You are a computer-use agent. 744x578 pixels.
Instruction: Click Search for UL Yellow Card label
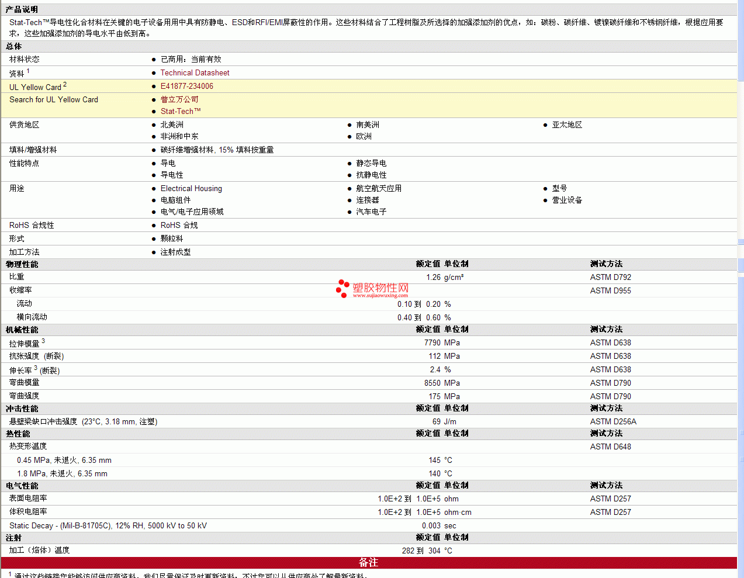point(54,99)
